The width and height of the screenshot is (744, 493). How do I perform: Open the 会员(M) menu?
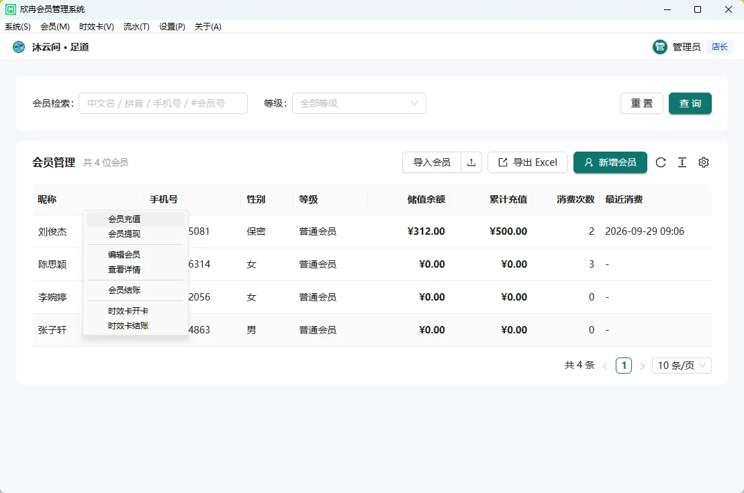(55, 27)
